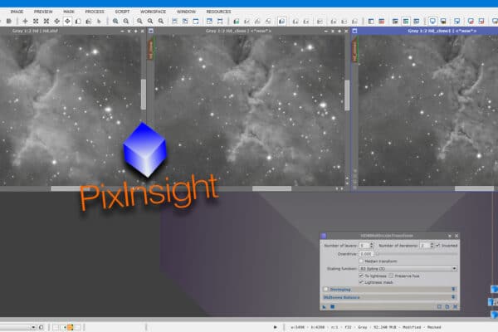Click the Overdrive value field
The image size is (498, 332).
click(x=366, y=254)
